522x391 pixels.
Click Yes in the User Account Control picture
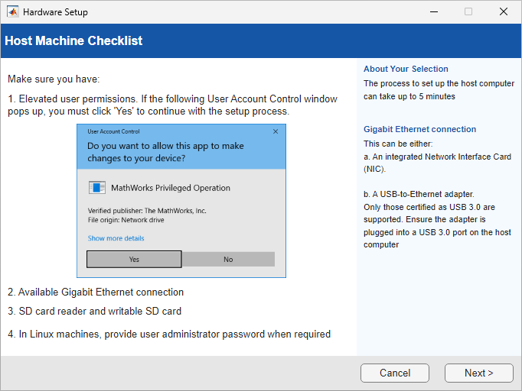point(134,259)
